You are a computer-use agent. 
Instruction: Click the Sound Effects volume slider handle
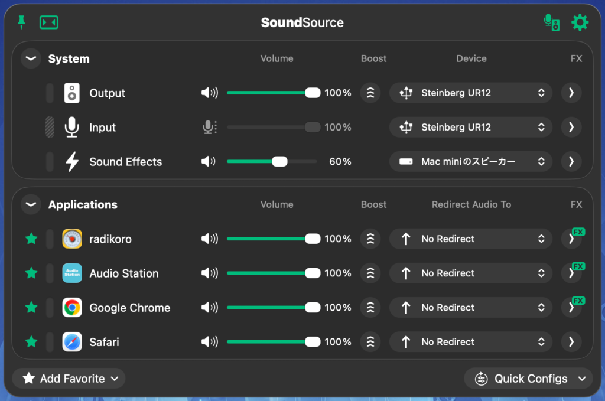pos(279,162)
